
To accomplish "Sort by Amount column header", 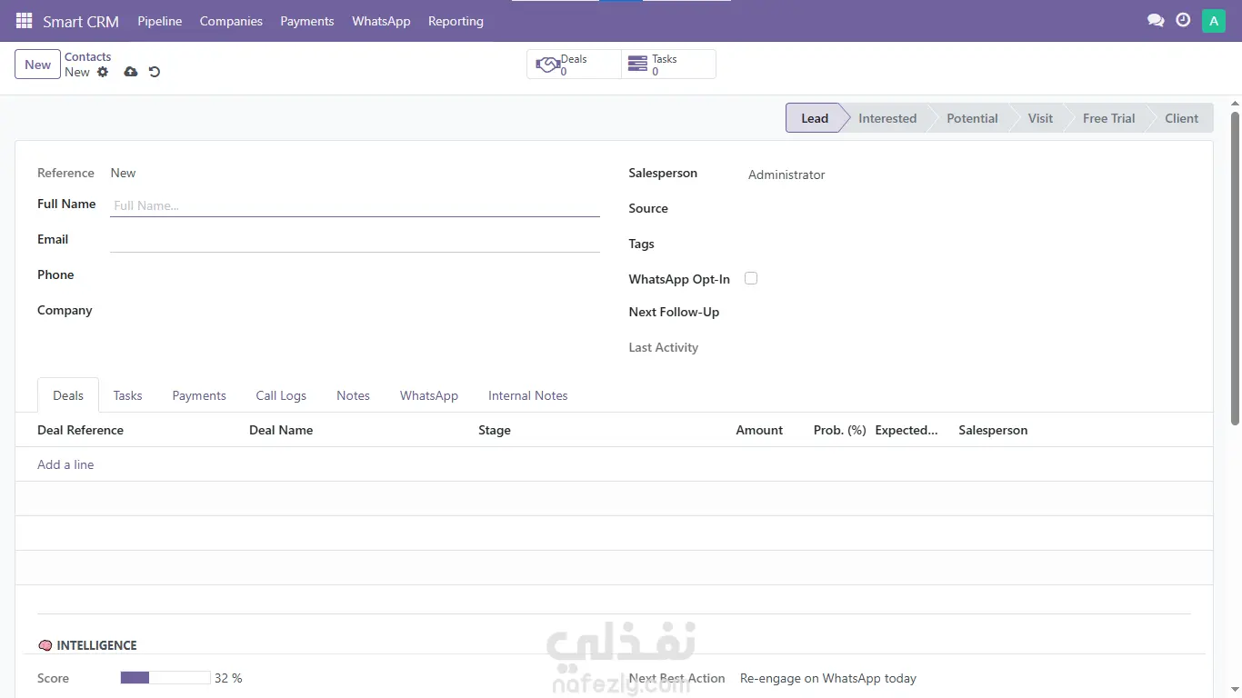I will (x=759, y=430).
